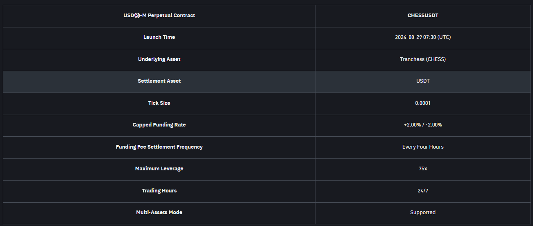Select the CHESSUSDT contract name
The height and width of the screenshot is (226, 533).
[x=423, y=16]
